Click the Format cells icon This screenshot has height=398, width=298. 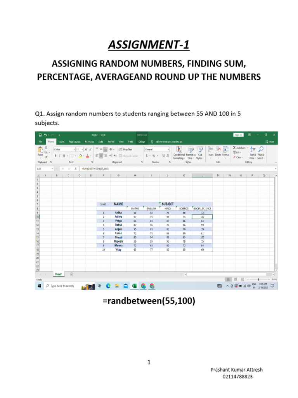225,149
